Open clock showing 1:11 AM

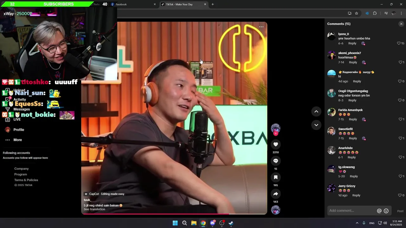pyautogui.click(x=396, y=223)
